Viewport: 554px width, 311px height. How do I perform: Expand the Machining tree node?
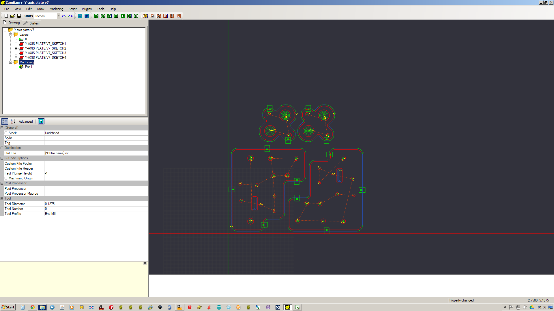point(11,62)
